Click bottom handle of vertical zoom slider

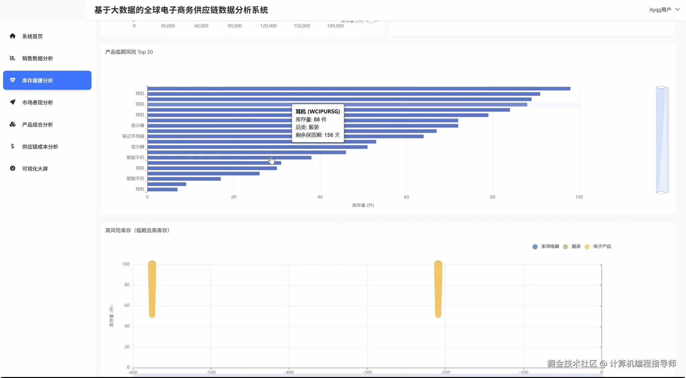[x=661, y=193]
